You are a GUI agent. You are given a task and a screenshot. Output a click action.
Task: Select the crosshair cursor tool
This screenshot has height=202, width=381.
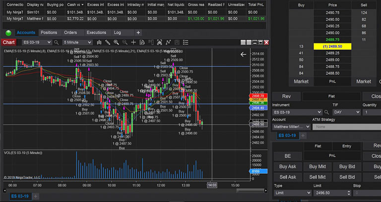[x=133, y=43]
